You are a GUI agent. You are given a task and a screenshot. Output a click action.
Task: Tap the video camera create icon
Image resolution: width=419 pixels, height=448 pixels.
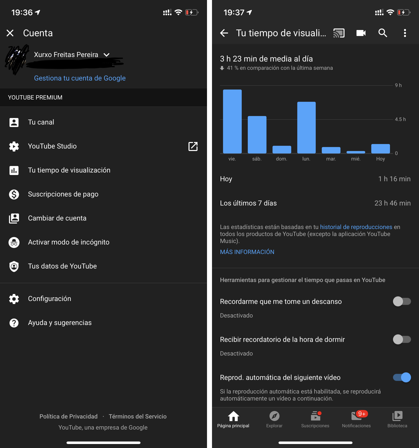point(361,33)
